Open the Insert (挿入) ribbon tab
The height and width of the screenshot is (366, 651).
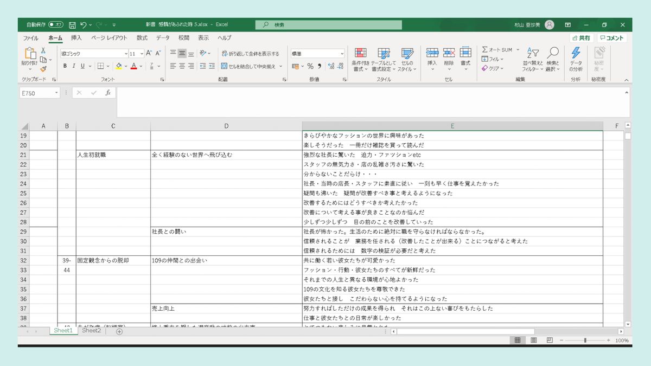[76, 38]
